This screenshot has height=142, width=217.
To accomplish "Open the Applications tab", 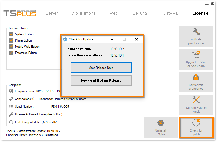I will tap(84, 13).
